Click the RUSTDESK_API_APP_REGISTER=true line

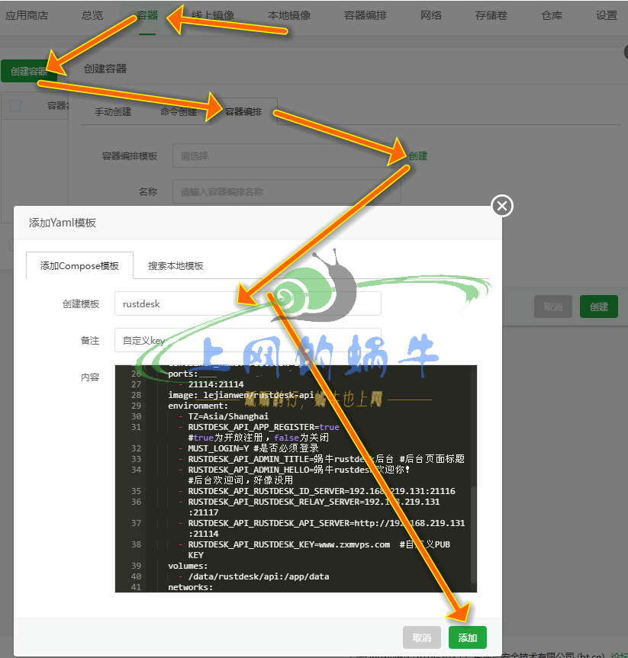263,427
